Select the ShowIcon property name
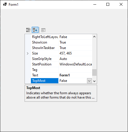Viewport: 128px width, 132px height. tap(40, 42)
